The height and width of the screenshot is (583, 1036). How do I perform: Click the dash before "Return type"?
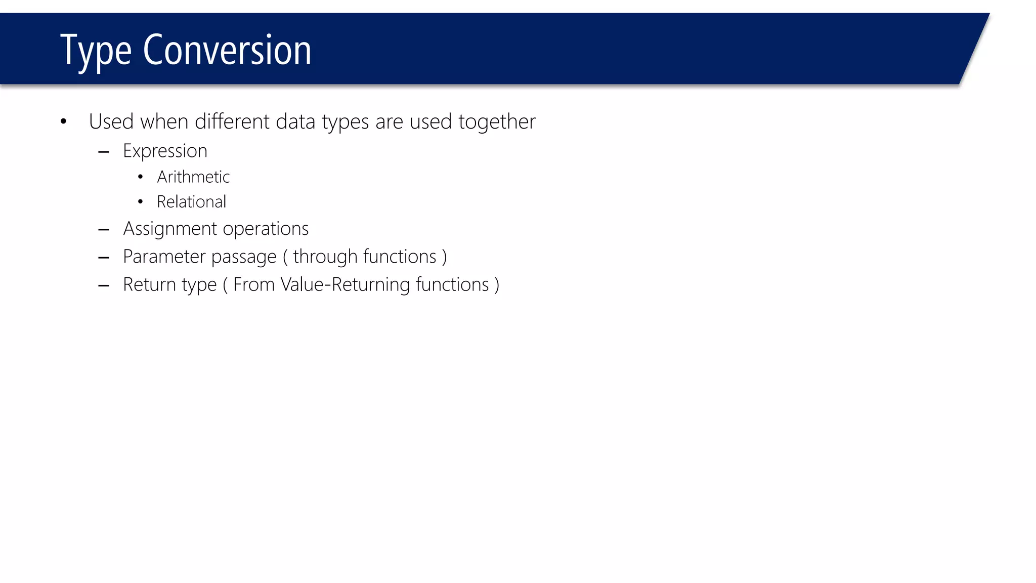104,286
